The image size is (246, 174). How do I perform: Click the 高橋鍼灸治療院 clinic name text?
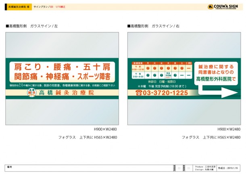click(67, 93)
